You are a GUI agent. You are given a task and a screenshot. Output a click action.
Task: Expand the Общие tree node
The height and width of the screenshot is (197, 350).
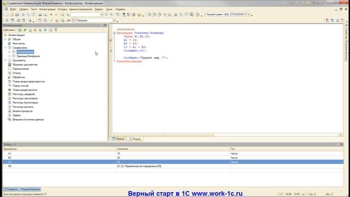click(x=5, y=39)
